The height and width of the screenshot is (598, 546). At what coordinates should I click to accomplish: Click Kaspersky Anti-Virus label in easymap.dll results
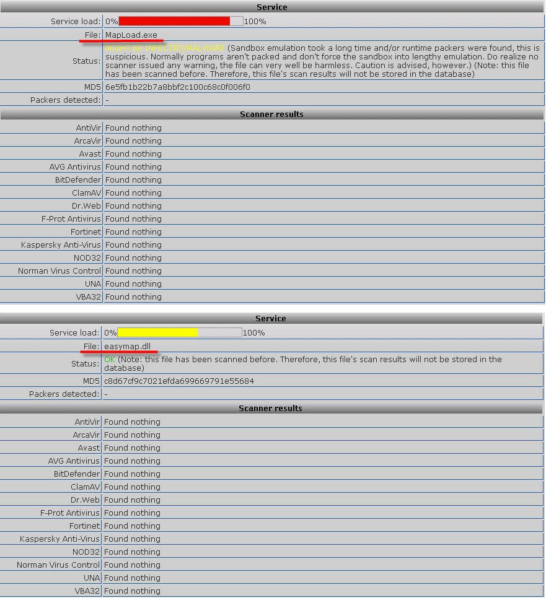point(59,539)
